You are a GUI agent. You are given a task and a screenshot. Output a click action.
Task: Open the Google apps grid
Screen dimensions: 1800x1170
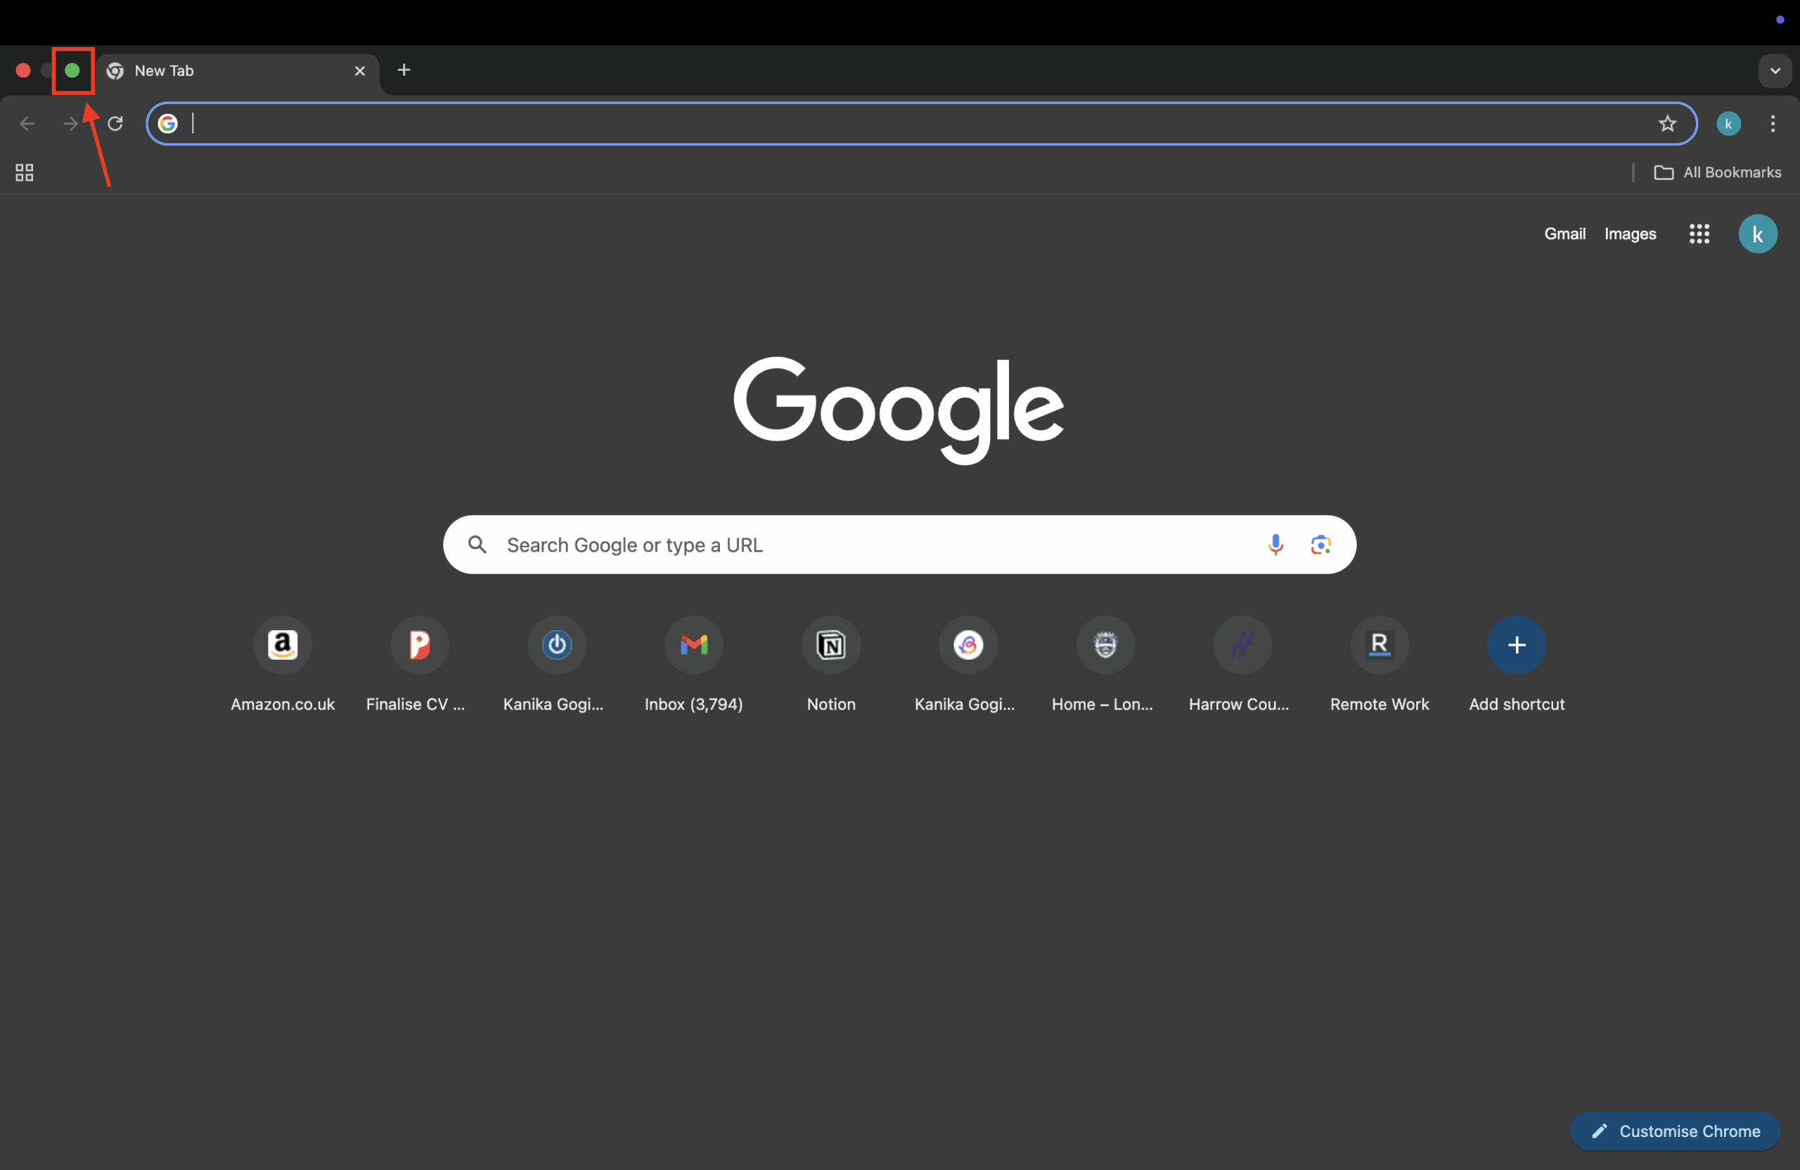click(1699, 234)
